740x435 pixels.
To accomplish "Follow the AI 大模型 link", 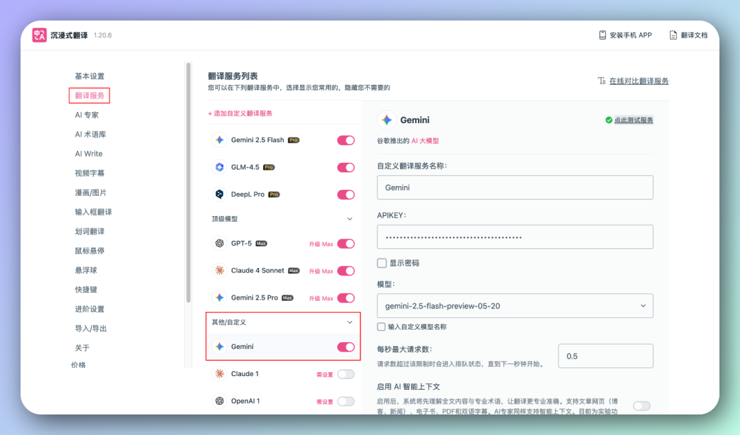I will click(425, 140).
